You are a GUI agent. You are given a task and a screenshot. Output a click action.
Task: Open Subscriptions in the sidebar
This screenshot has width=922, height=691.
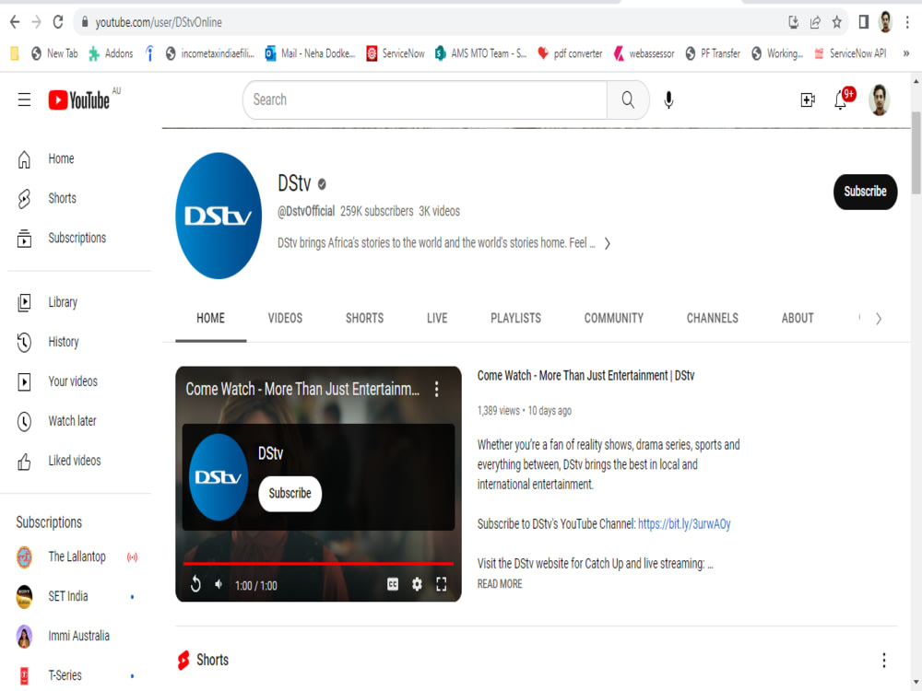[x=77, y=238]
